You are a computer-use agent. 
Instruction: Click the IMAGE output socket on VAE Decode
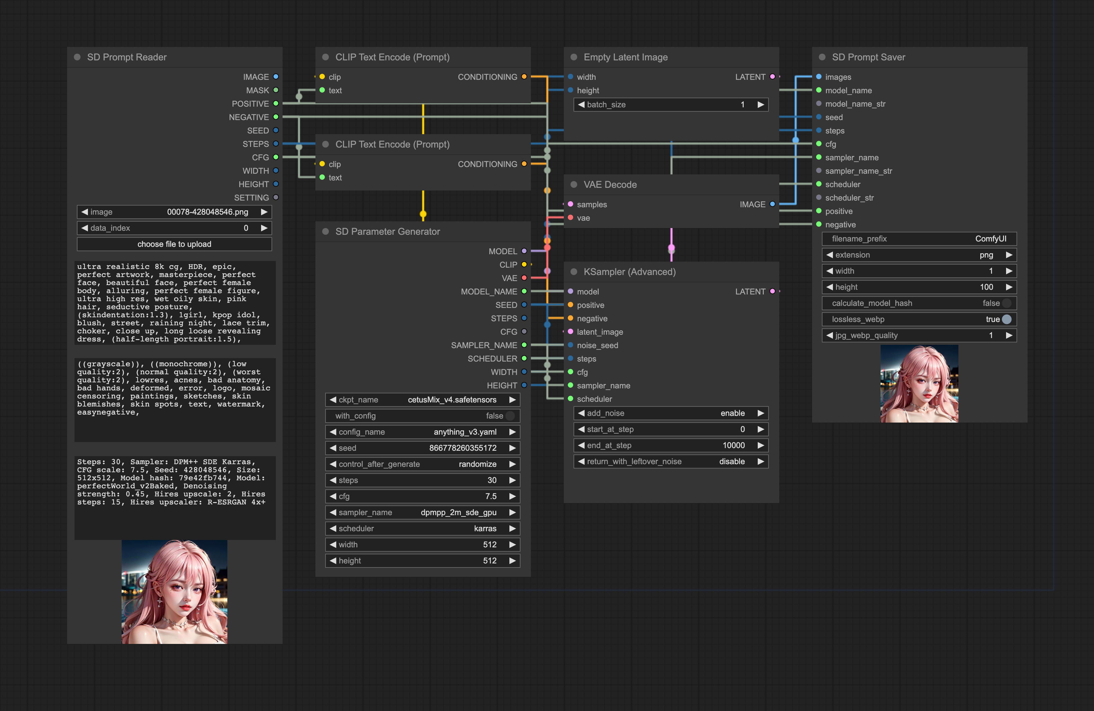[x=772, y=204]
